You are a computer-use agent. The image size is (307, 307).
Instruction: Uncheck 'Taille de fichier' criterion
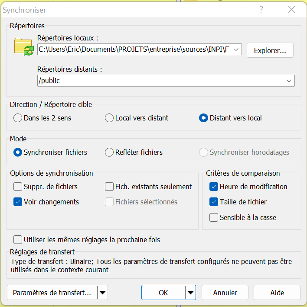(213, 202)
